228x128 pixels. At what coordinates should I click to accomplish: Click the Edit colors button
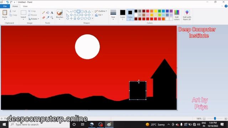177,15
